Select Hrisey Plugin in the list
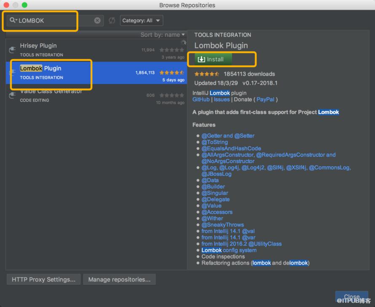Viewport: 375px width, 307px height. pyautogui.click(x=96, y=50)
